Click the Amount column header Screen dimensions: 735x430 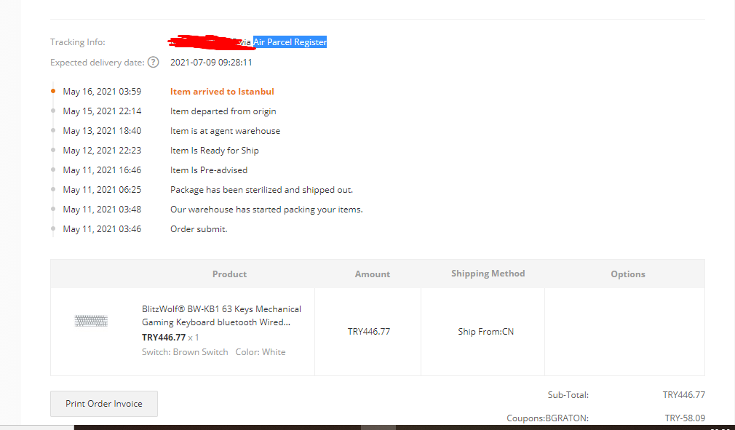coord(372,274)
